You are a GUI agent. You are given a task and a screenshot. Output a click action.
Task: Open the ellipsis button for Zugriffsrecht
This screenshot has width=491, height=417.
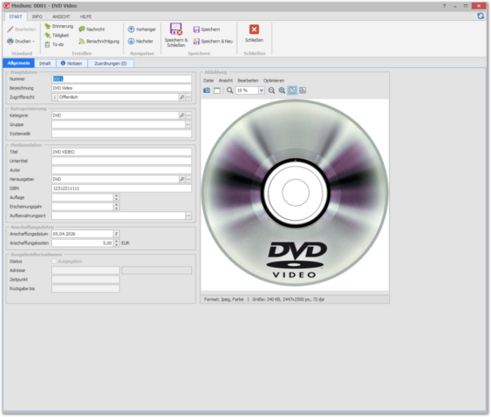pyautogui.click(x=189, y=97)
